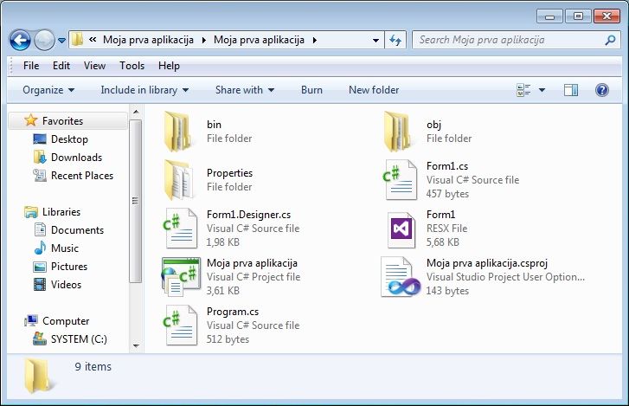
Task: Click first Moja prva aplikacija breadcrumb
Action: point(148,40)
